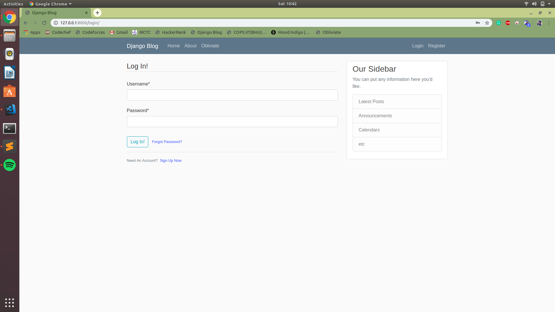Follow the Forgot Password? link
Image resolution: width=555 pixels, height=312 pixels.
point(167,142)
